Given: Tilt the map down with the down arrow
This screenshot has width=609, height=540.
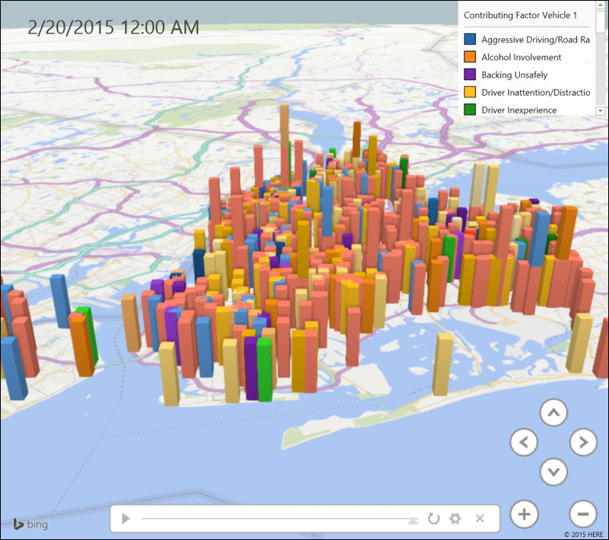Looking at the screenshot, I should point(553,472).
